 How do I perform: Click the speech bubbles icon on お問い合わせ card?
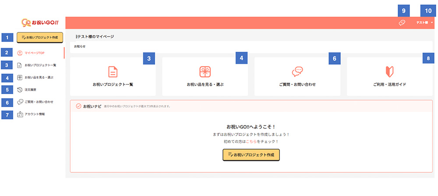point(297,72)
